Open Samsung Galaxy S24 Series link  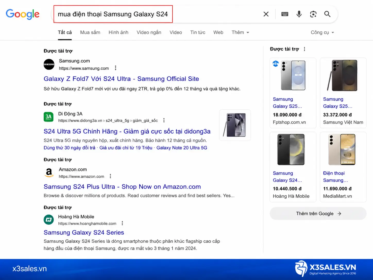pyautogui.click(x=84, y=233)
